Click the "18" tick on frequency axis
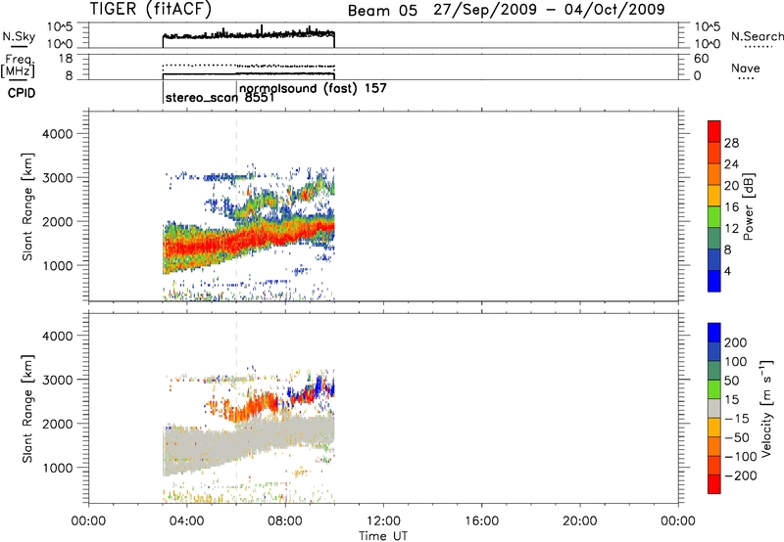The image size is (784, 542). [x=66, y=58]
